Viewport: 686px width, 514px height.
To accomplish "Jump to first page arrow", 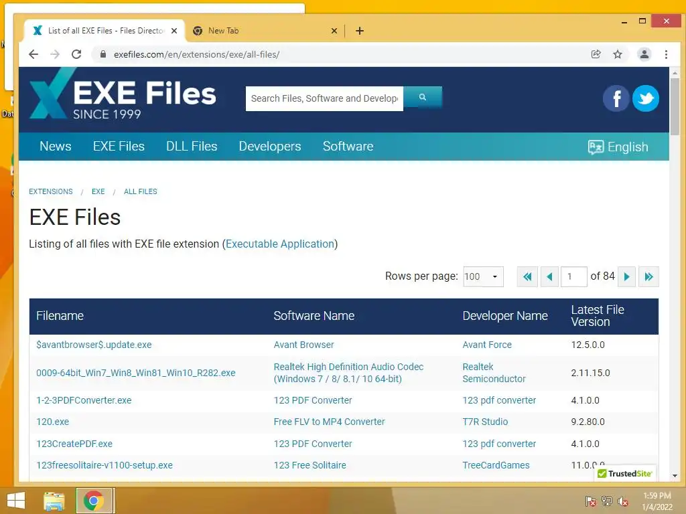I will click(527, 276).
